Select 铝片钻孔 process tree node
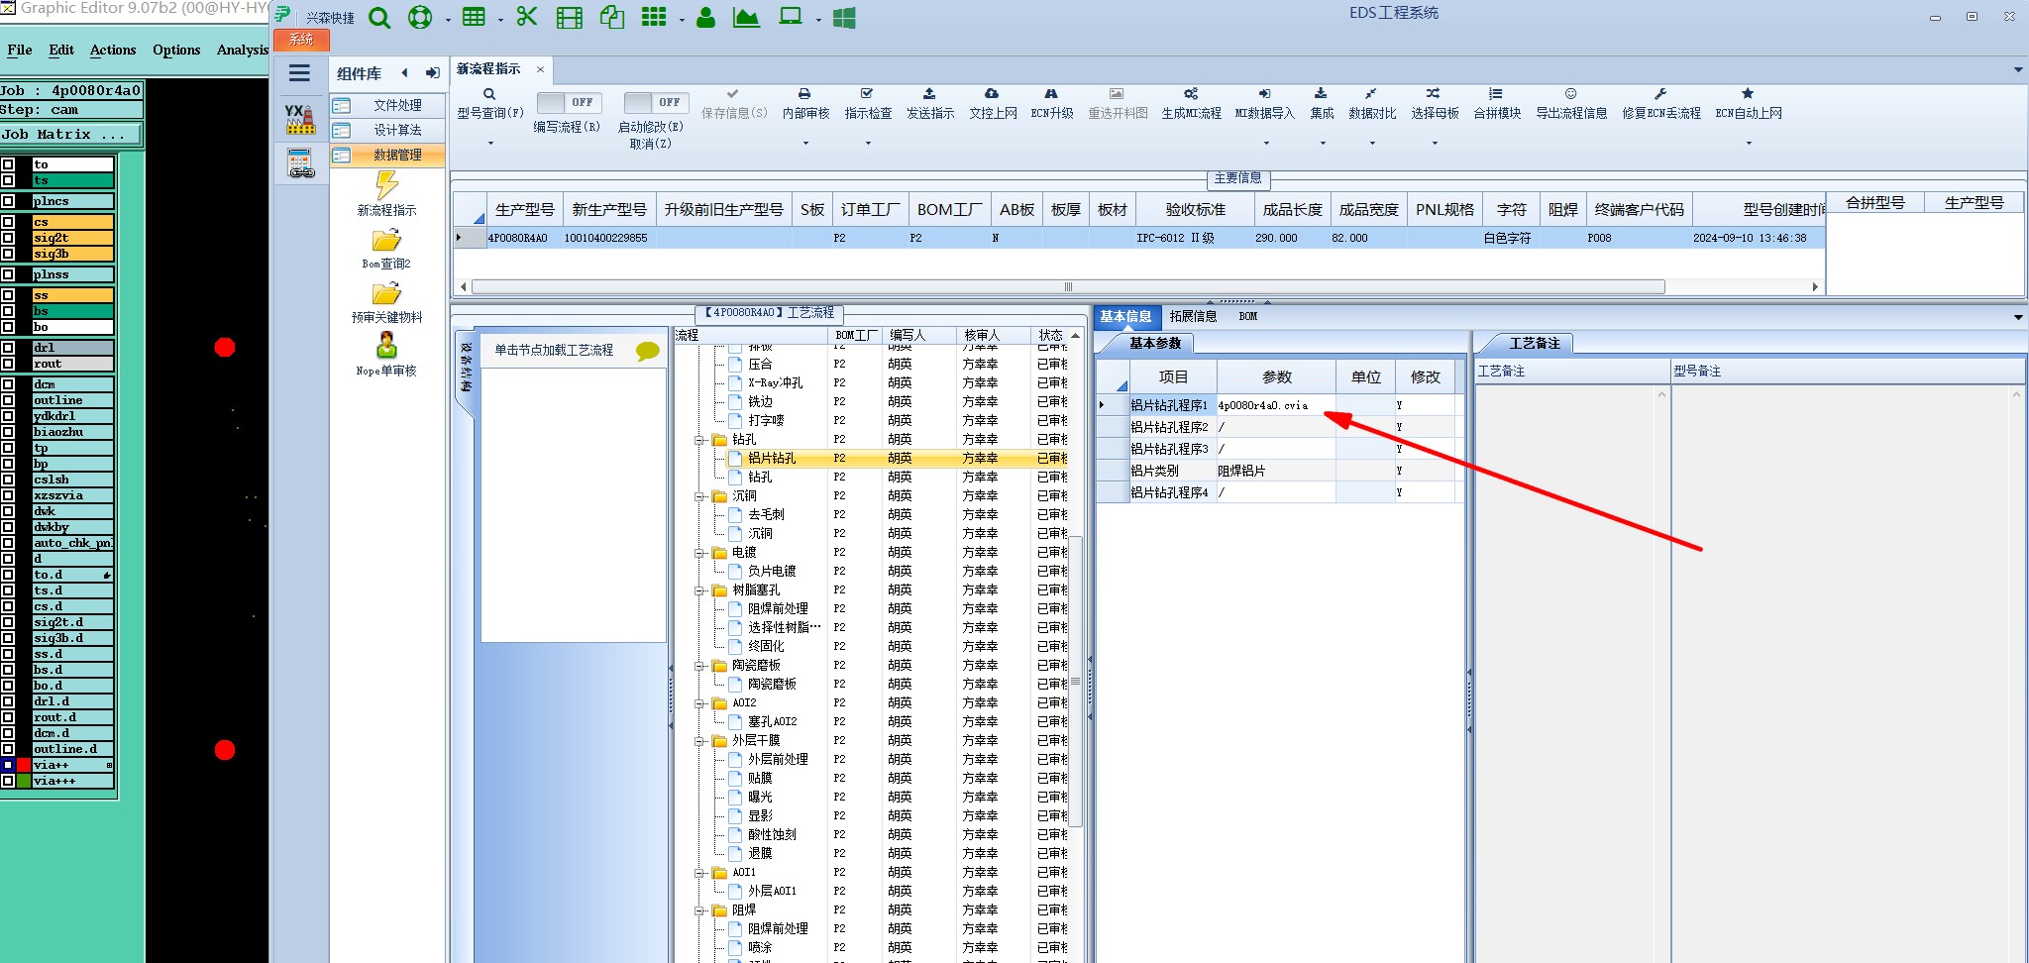 [772, 458]
